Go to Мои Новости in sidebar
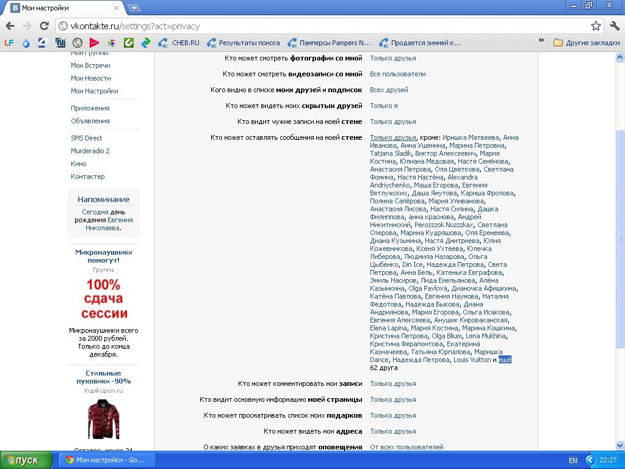The width and height of the screenshot is (625, 469). (x=90, y=78)
